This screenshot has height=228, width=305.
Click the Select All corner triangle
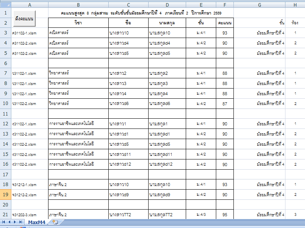click(5, 5)
